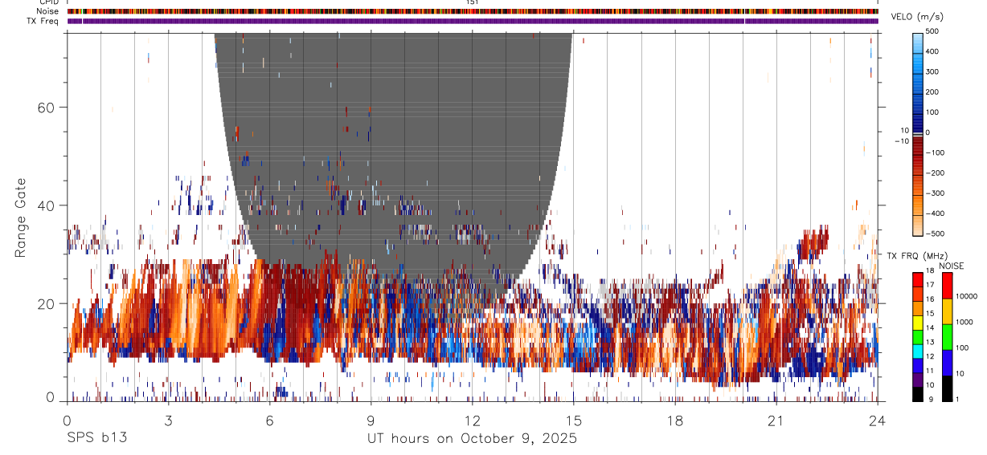
Task: Click the -300 label on velocity scale
Action: tap(935, 193)
